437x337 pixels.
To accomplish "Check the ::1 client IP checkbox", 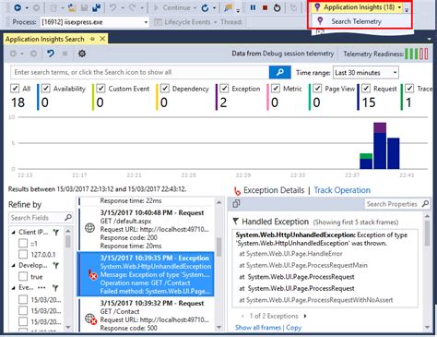I will coord(23,244).
